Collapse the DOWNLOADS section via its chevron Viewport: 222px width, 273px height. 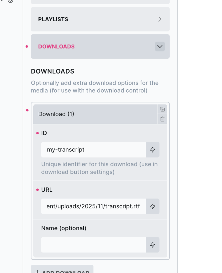coord(160,46)
